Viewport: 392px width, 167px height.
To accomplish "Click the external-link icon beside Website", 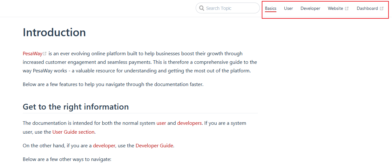I will tap(347, 9).
